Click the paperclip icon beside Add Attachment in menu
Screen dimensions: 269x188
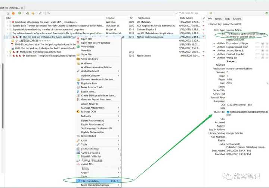pyautogui.click(x=78, y=71)
